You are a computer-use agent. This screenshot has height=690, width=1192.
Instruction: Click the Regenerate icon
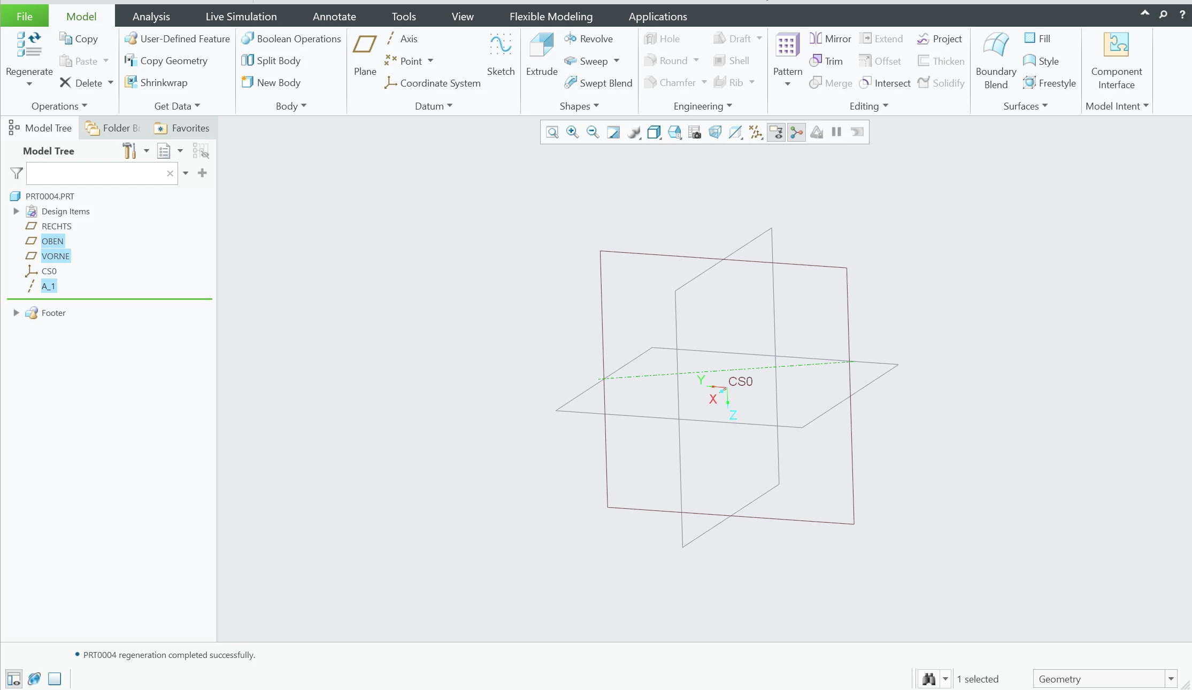pyautogui.click(x=29, y=45)
